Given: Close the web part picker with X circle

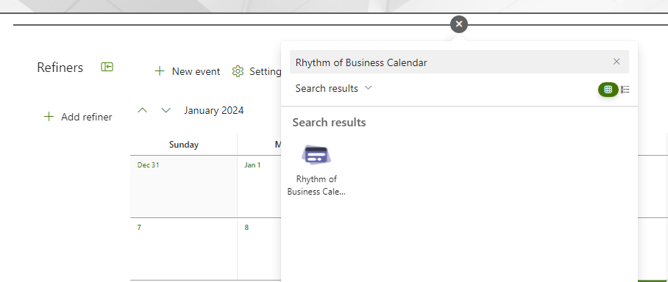Looking at the screenshot, I should [459, 24].
